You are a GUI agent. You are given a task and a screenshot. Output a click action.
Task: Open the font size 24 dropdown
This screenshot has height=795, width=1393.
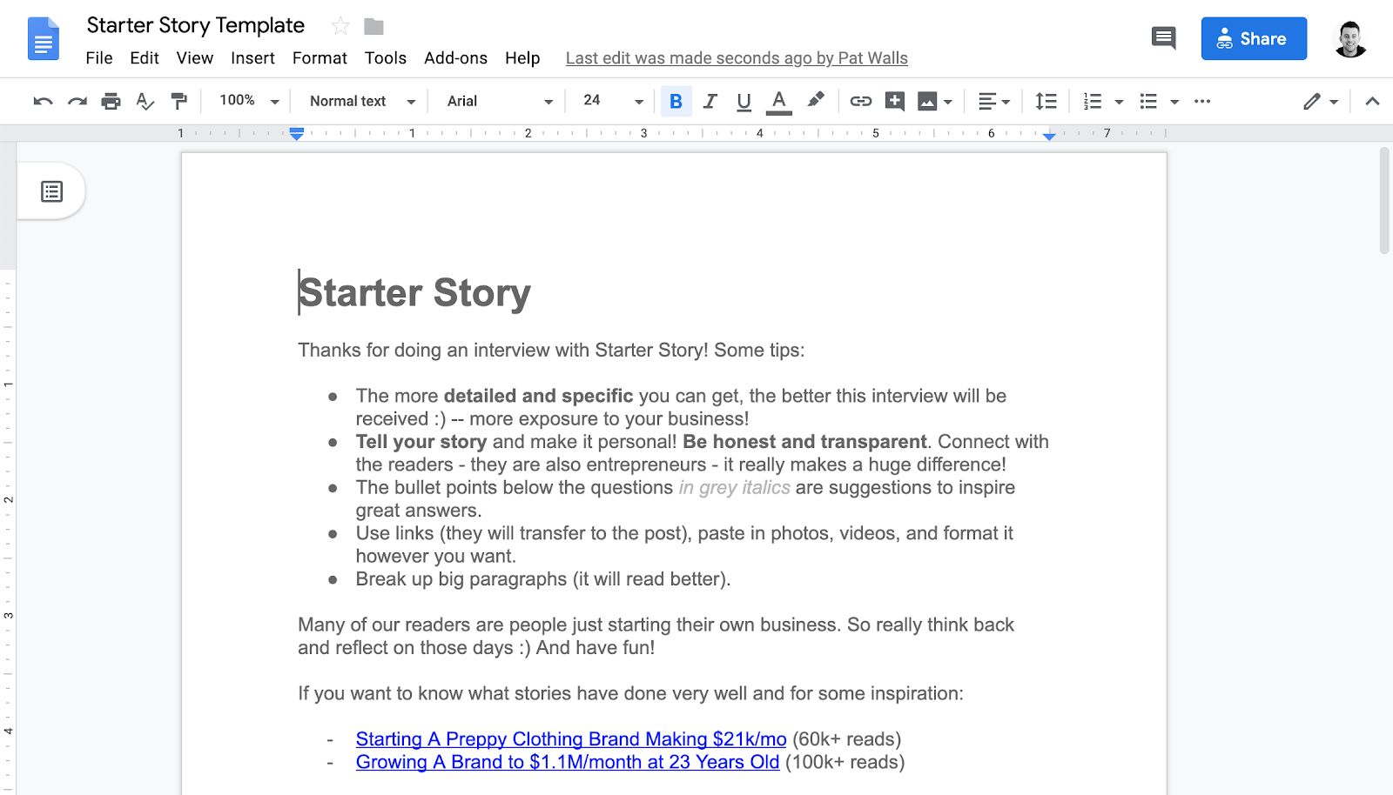click(613, 101)
